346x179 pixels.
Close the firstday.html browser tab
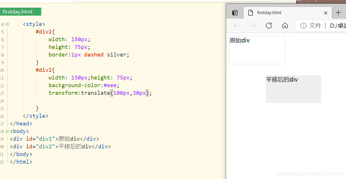[x=325, y=13]
